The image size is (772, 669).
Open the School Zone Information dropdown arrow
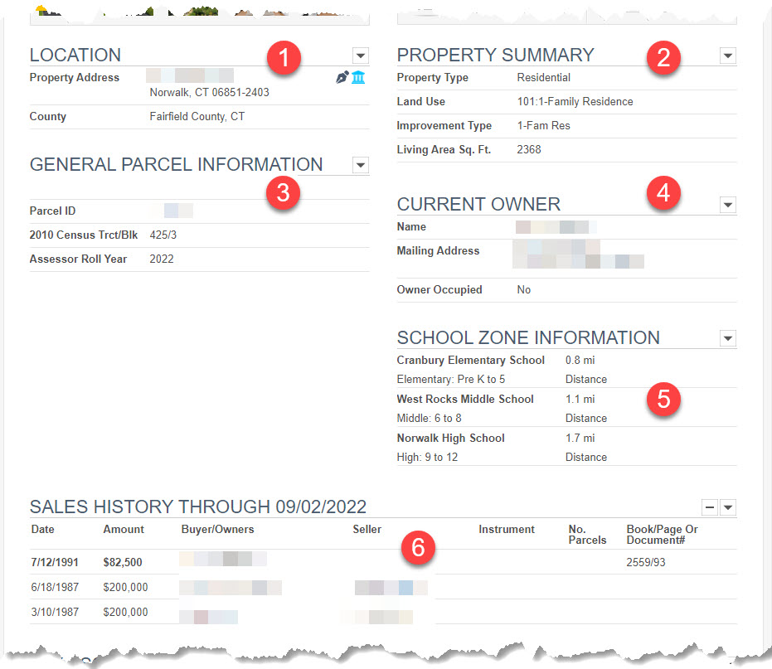tap(727, 338)
